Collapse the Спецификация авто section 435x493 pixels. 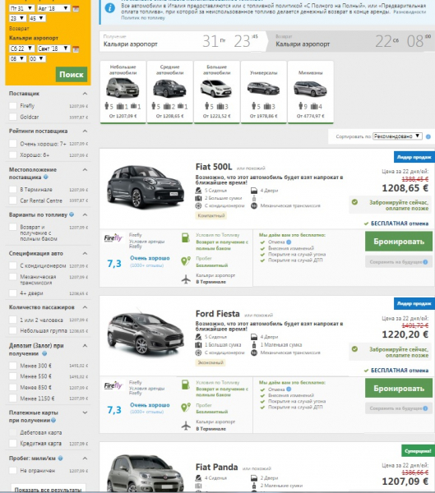(85, 253)
